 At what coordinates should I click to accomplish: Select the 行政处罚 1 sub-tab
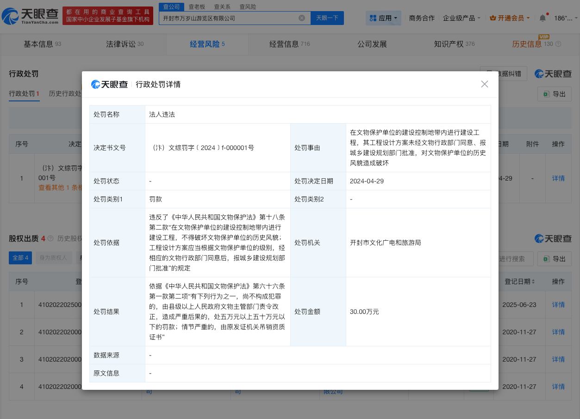(24, 94)
